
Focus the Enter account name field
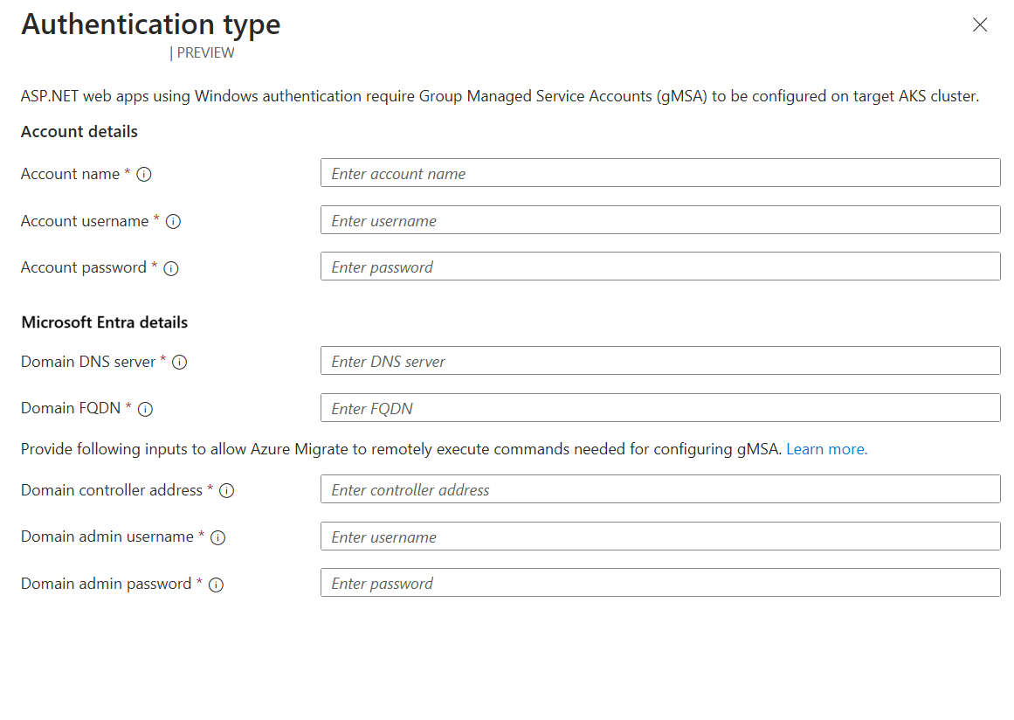click(x=660, y=173)
